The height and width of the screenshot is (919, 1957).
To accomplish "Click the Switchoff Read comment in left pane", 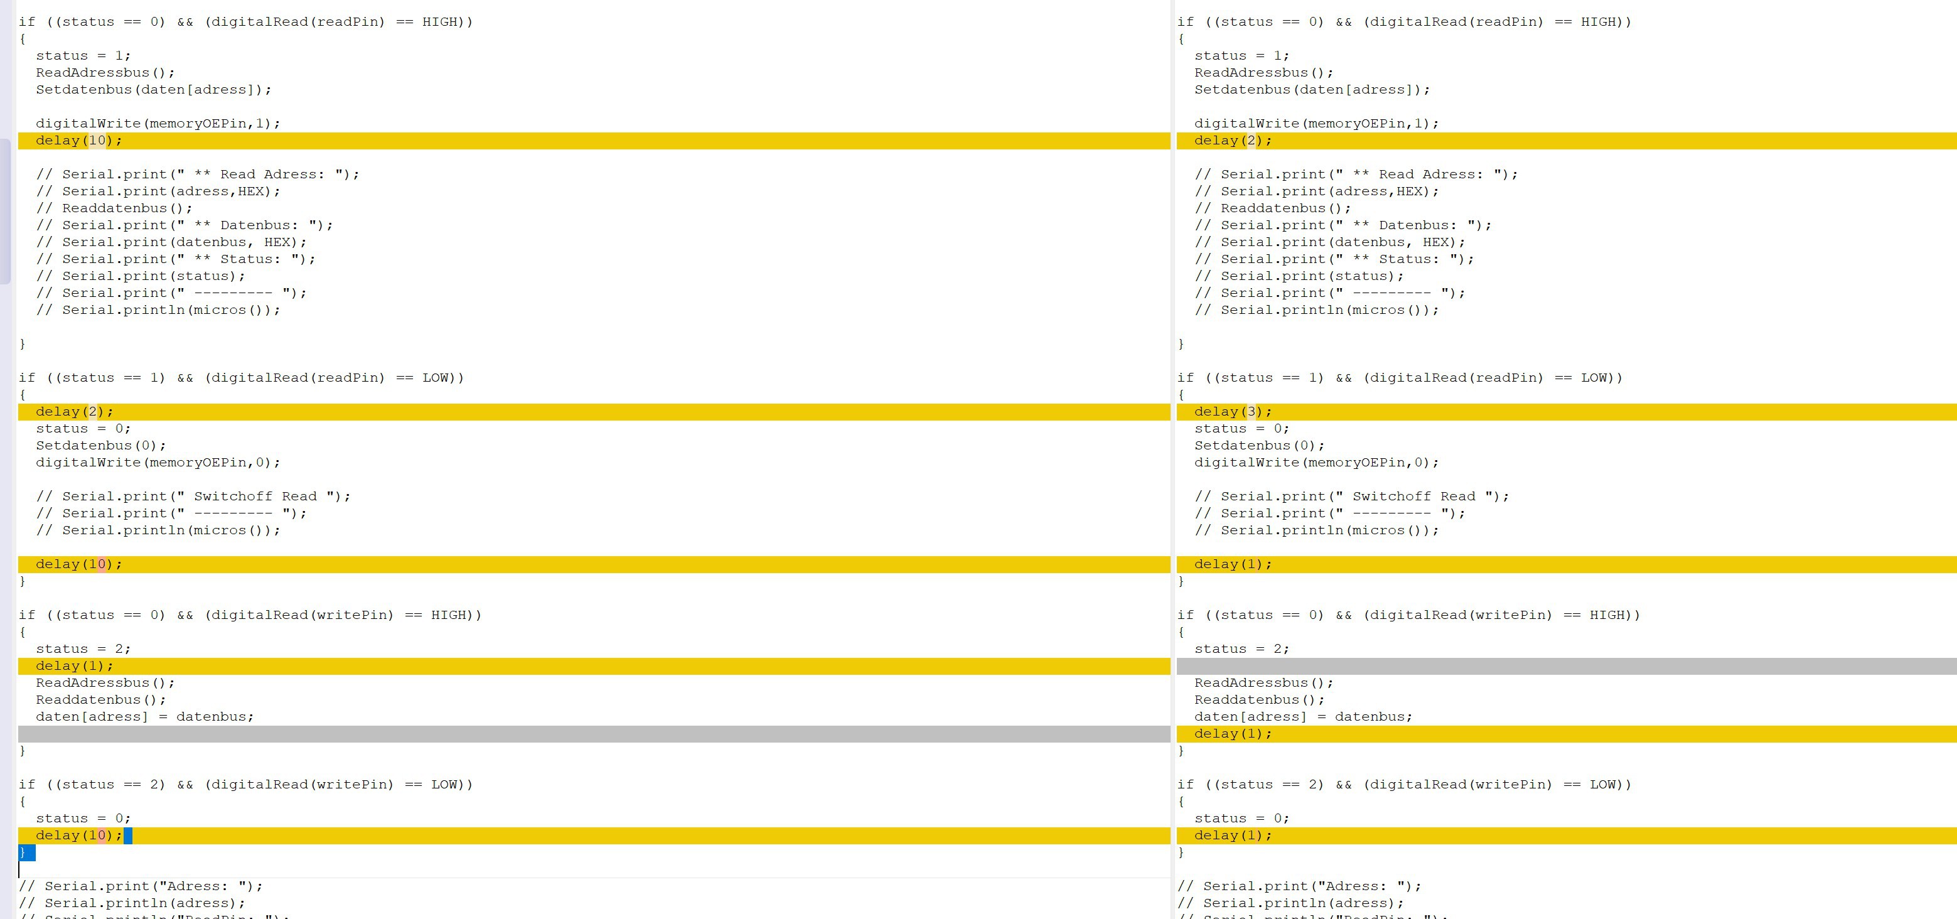I will (x=193, y=497).
